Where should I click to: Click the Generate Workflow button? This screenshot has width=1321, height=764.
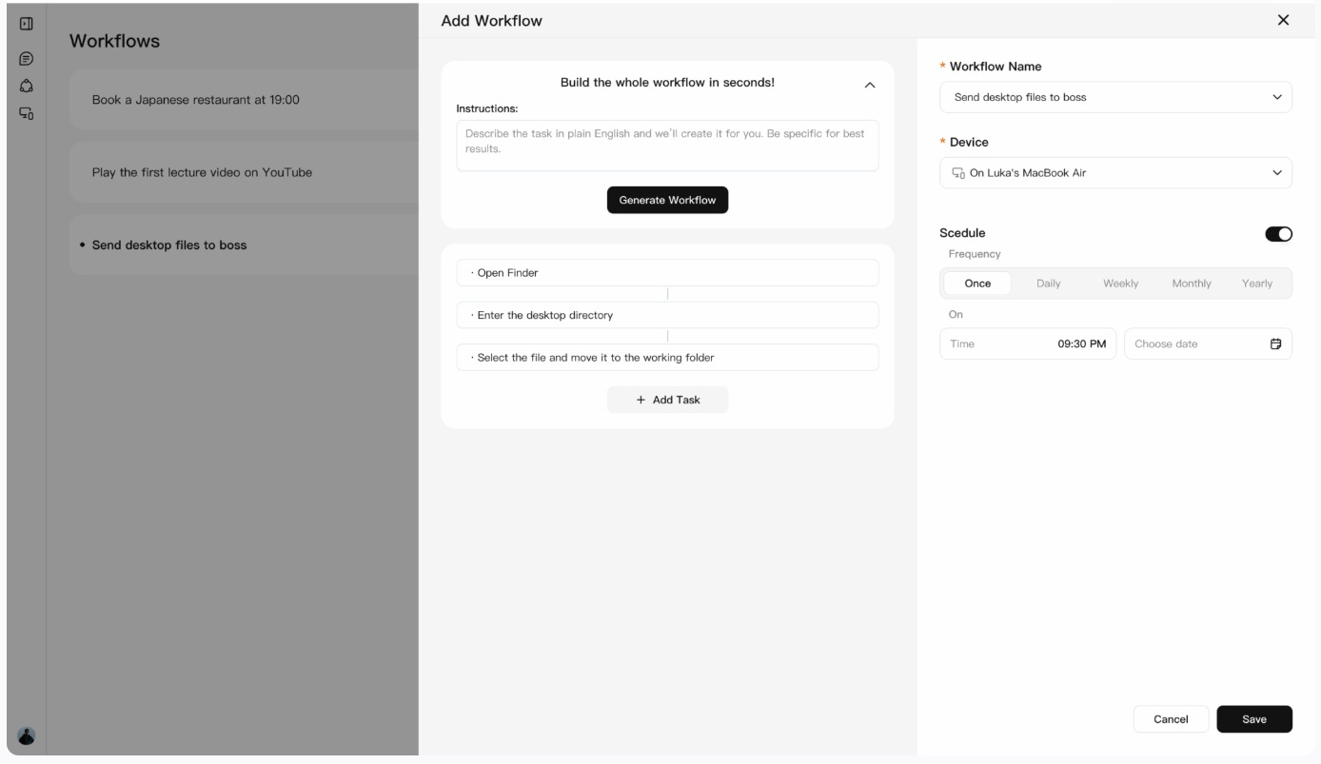click(x=667, y=200)
